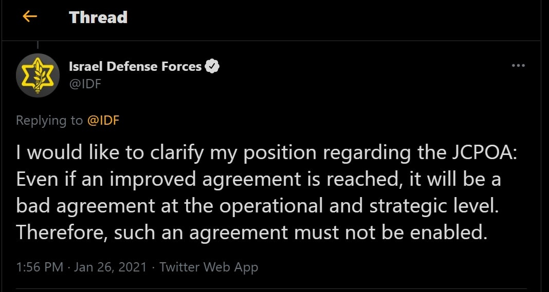Click the verified badge beside the name
549x292 pixels.
click(x=212, y=66)
